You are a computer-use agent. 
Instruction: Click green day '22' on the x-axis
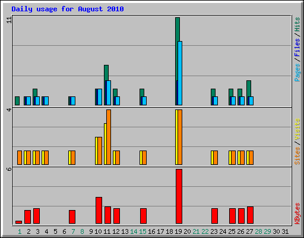pos(205,231)
